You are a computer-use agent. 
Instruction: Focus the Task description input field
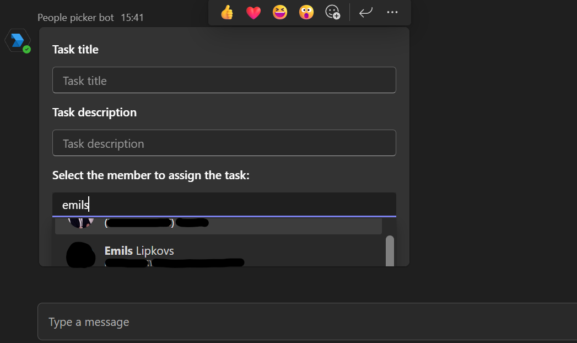[224, 143]
